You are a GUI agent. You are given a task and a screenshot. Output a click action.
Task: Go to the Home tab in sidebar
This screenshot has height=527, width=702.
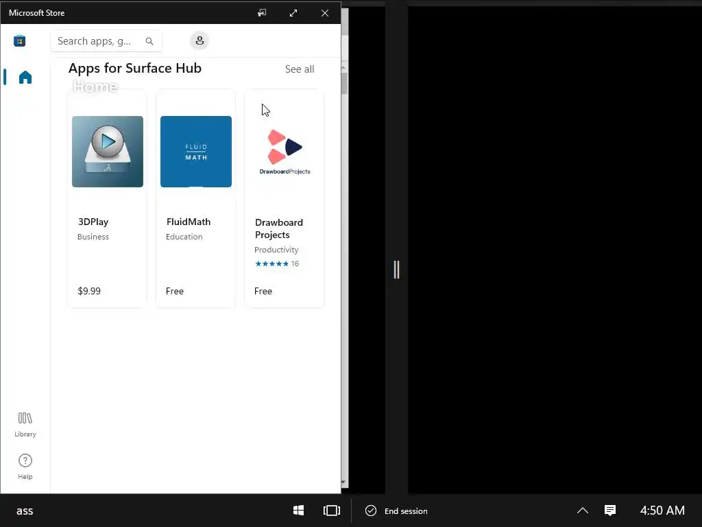click(25, 77)
